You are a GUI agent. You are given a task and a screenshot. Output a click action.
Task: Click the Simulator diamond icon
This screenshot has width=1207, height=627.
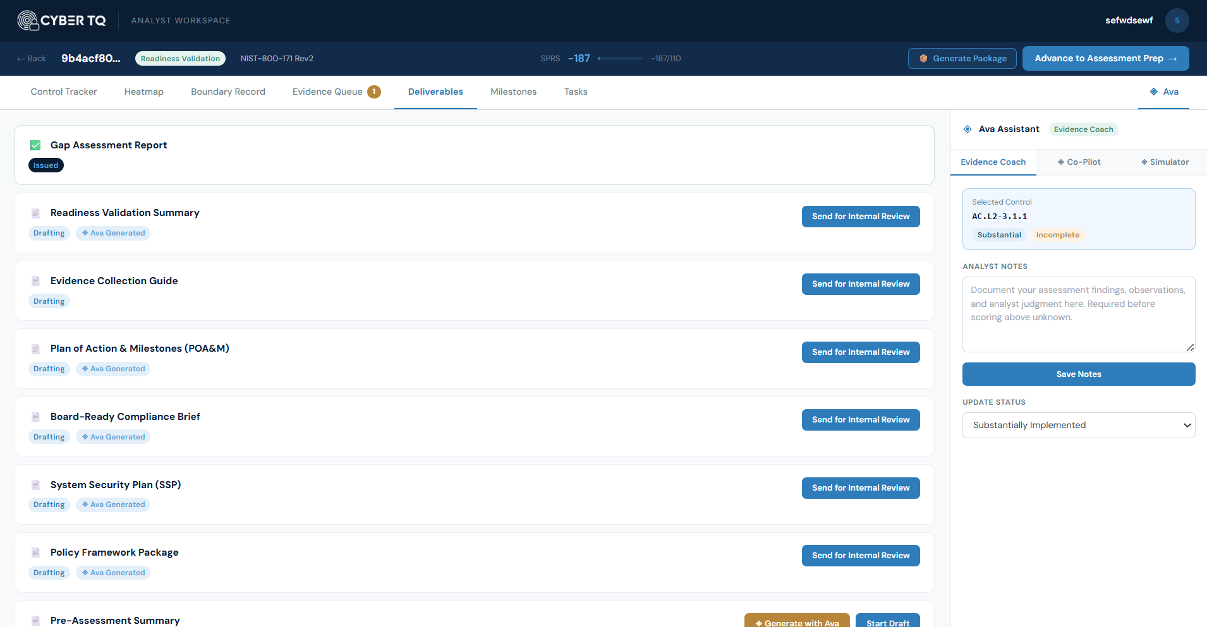1144,162
